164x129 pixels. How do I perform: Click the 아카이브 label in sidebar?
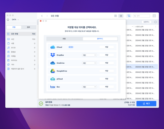(x=14, y=60)
